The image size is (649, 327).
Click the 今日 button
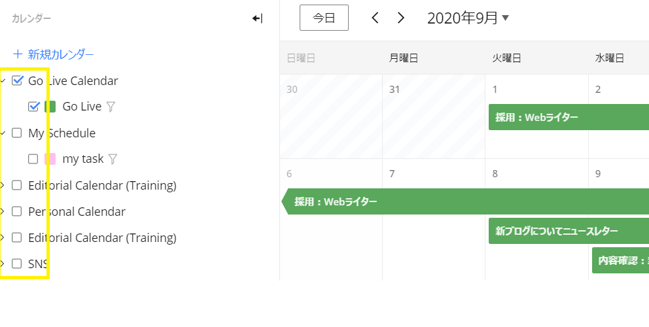[x=324, y=18]
